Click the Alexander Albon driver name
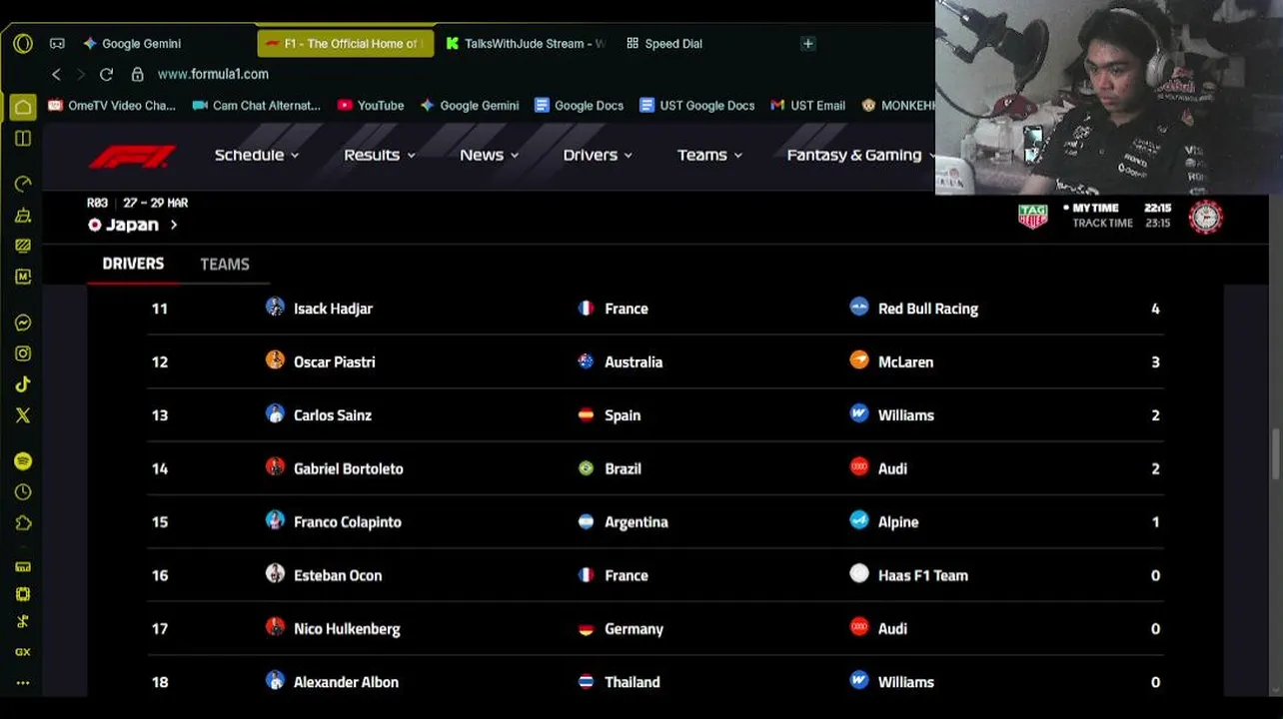This screenshot has width=1283, height=719. (346, 682)
